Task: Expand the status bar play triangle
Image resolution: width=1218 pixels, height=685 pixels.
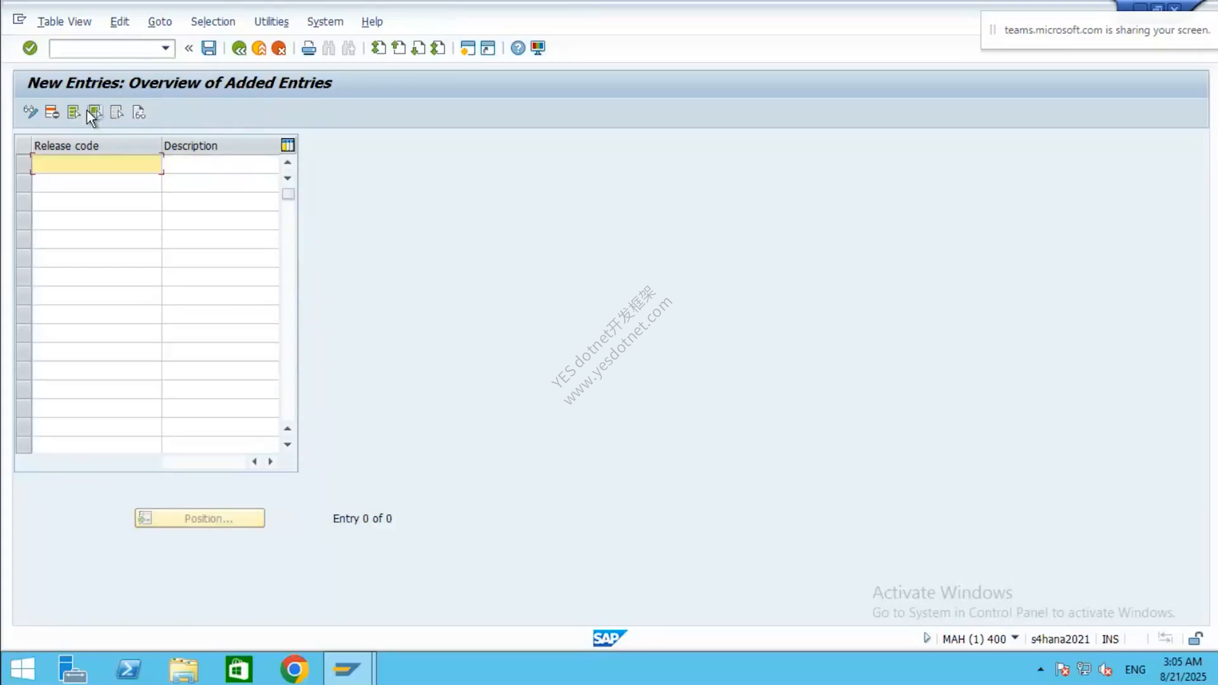Action: (927, 638)
